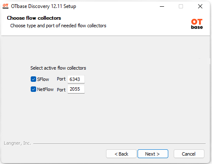Image resolution: width=212 pixels, height=164 pixels.
Task: Click the OTbase icon in the title bar
Action: pyautogui.click(x=5, y=6)
